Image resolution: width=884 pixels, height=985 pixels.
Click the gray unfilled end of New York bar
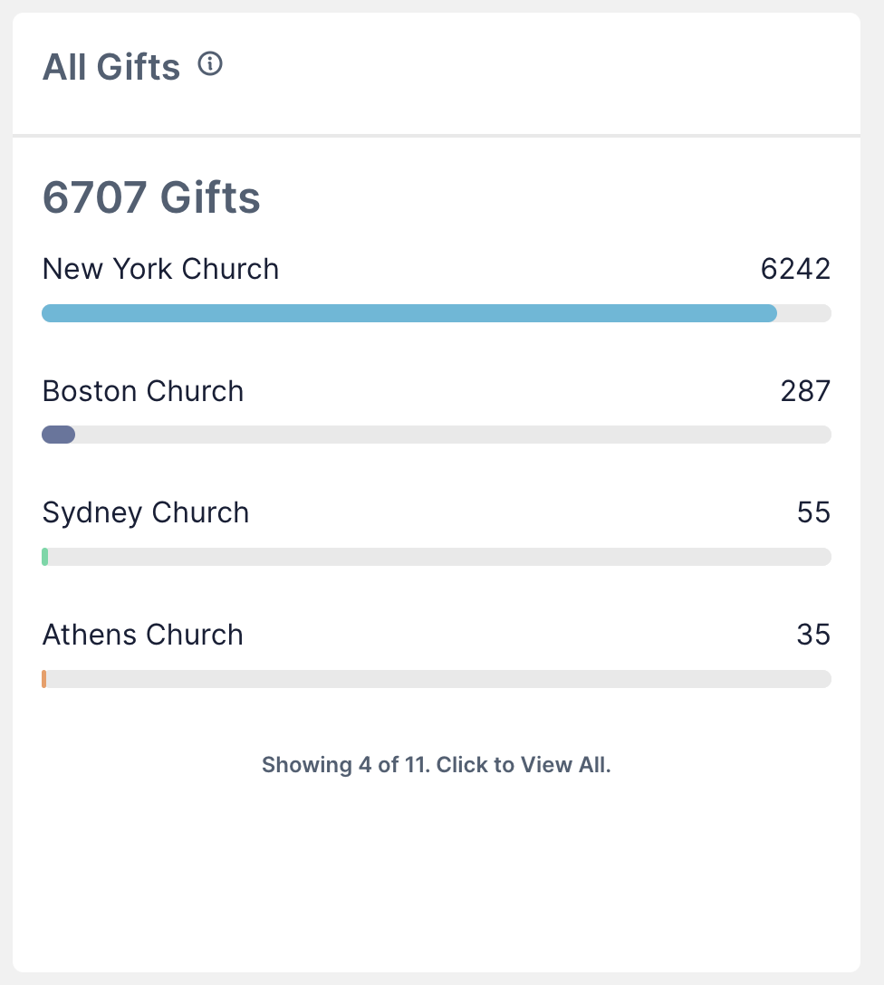pos(804,313)
